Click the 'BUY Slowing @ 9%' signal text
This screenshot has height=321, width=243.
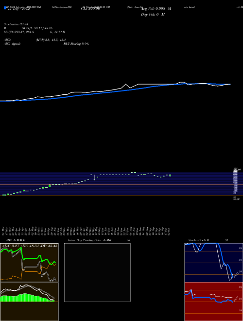(x=76, y=44)
